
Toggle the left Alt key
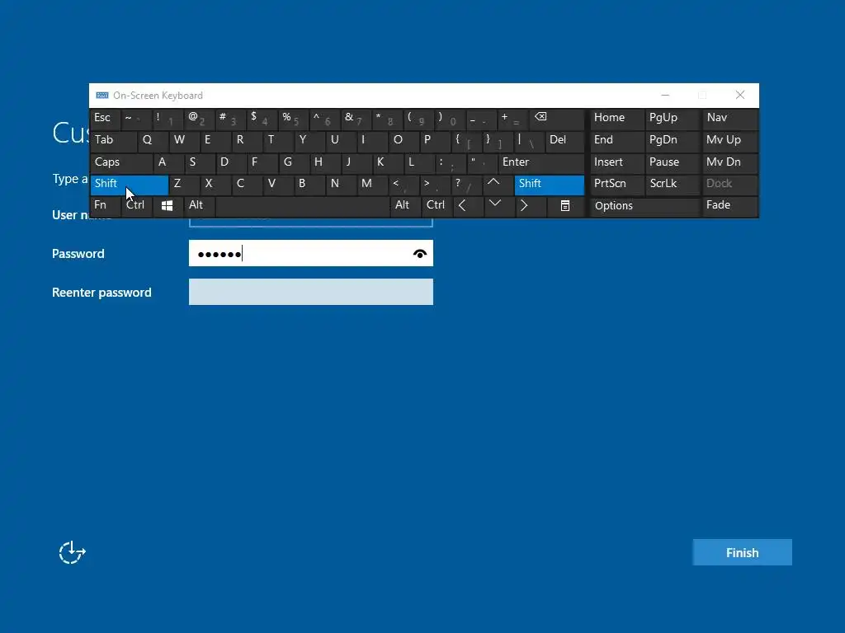(200, 205)
